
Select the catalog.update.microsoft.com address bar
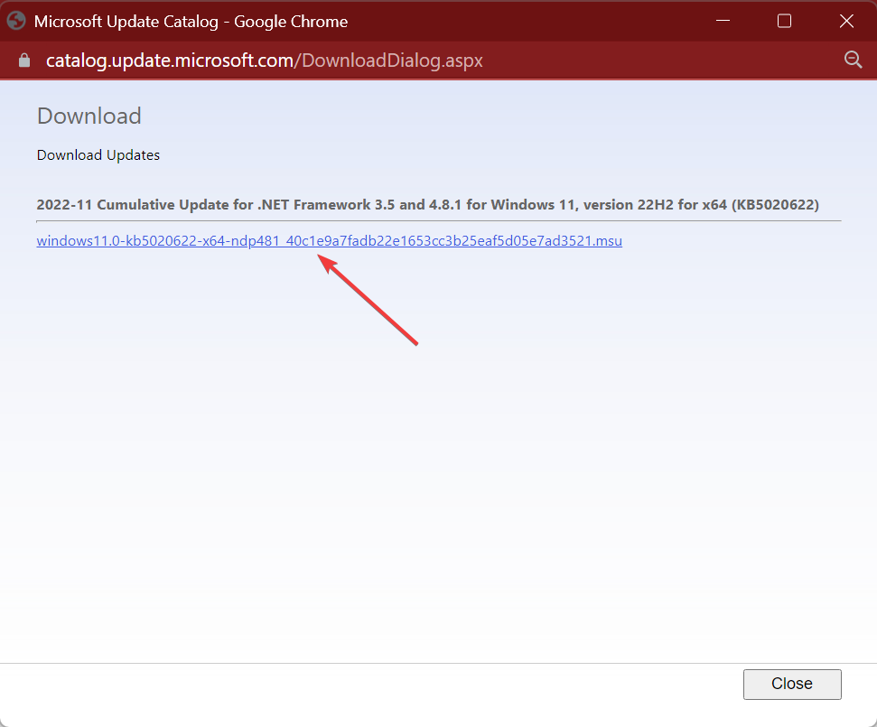(264, 61)
